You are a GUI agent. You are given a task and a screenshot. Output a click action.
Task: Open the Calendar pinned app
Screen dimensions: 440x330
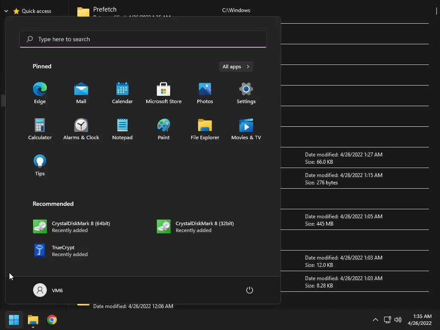pos(122,93)
